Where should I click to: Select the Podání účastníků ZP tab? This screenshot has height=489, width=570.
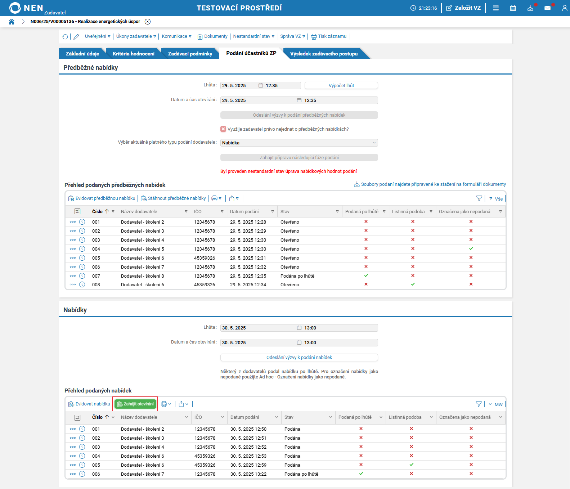point(251,53)
